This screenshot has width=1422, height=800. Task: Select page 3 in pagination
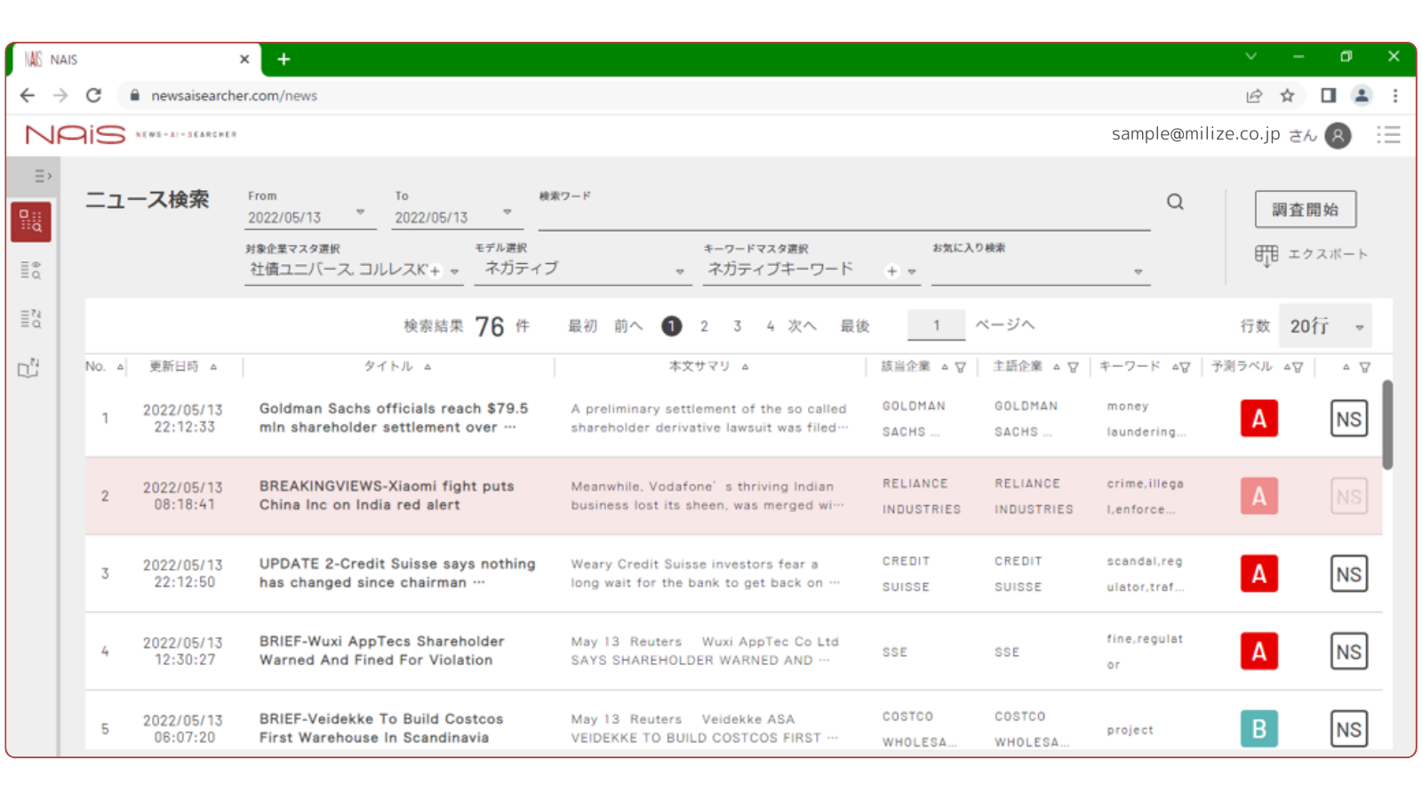(738, 326)
